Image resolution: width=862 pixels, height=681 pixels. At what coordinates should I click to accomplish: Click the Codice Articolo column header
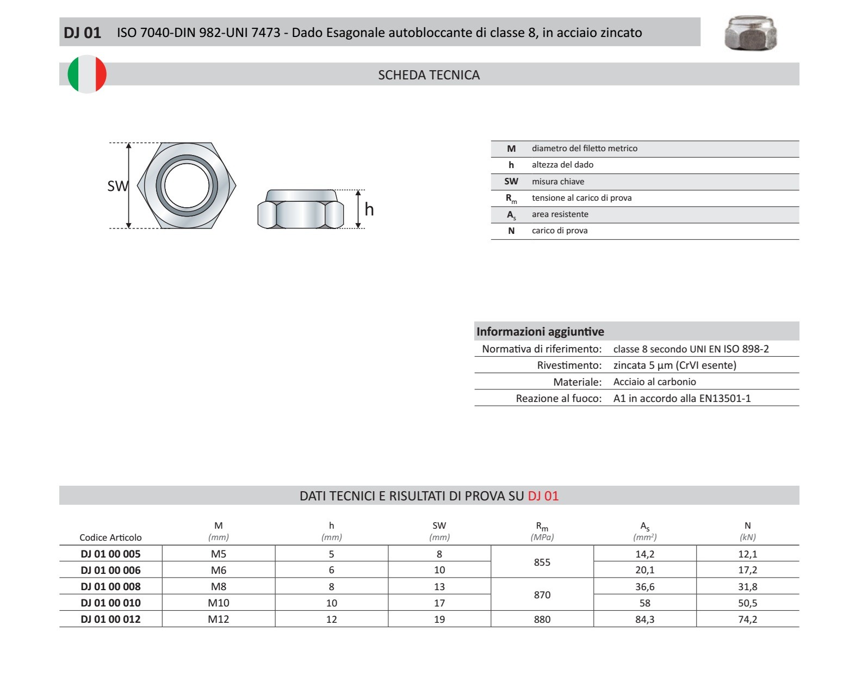tap(110, 537)
